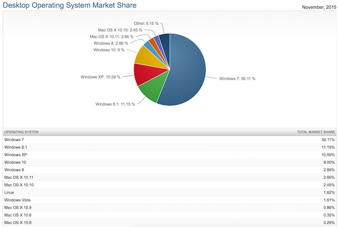This screenshot has height=227, width=338.
Task: Click the 9.00% value in Windows 10 row
Action: 328,162
